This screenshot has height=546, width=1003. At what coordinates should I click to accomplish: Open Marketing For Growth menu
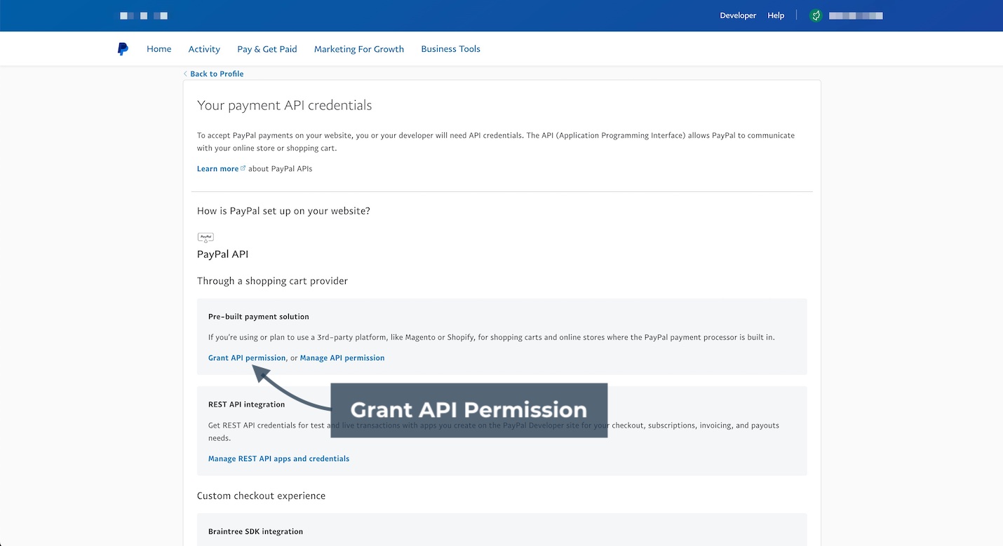359,49
